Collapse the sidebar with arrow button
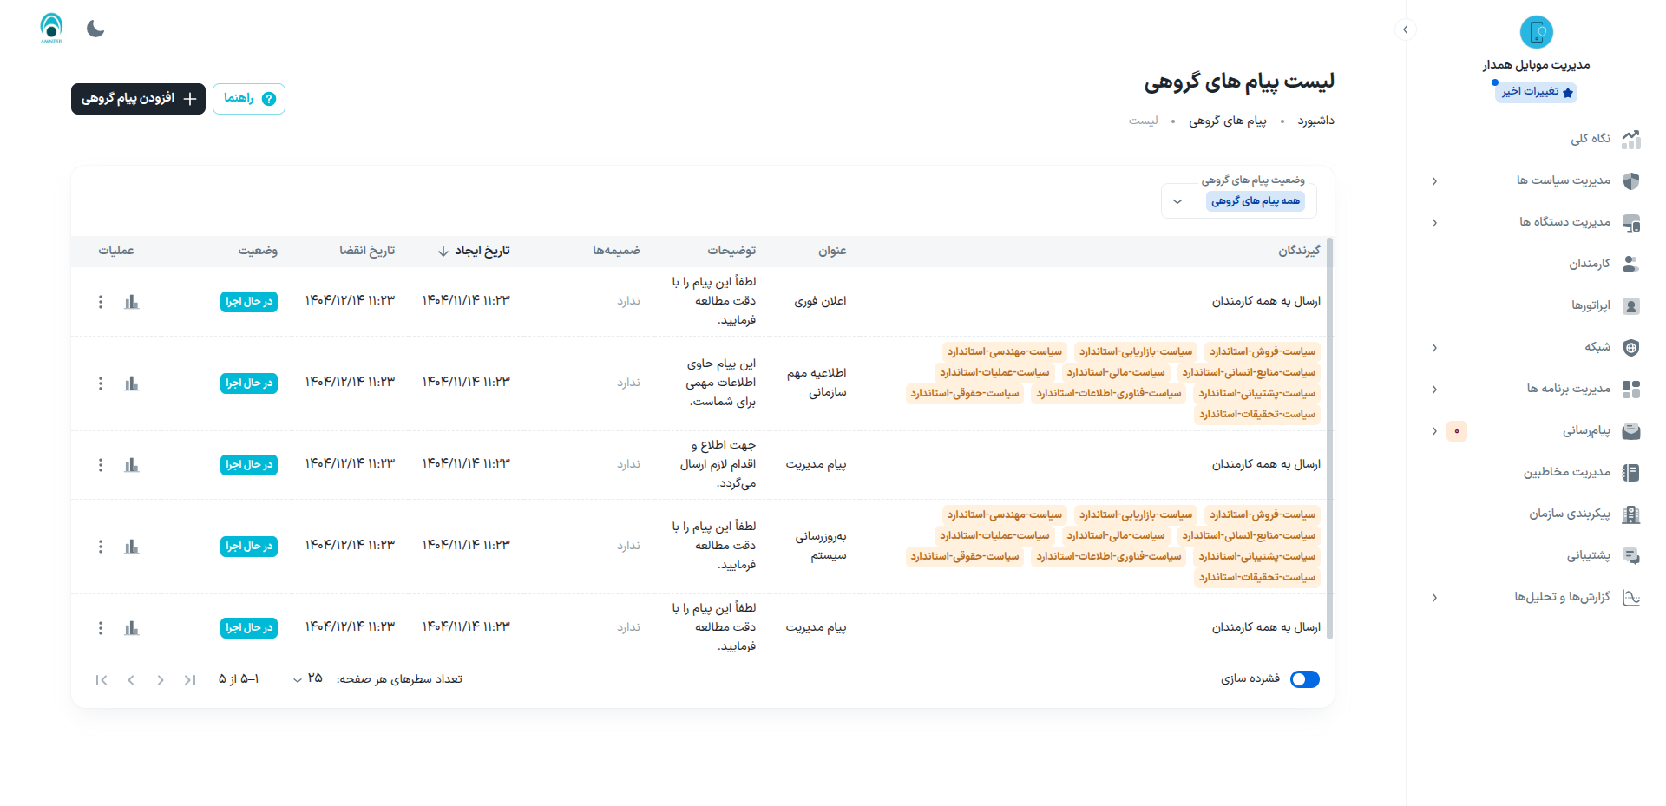 click(x=1406, y=29)
